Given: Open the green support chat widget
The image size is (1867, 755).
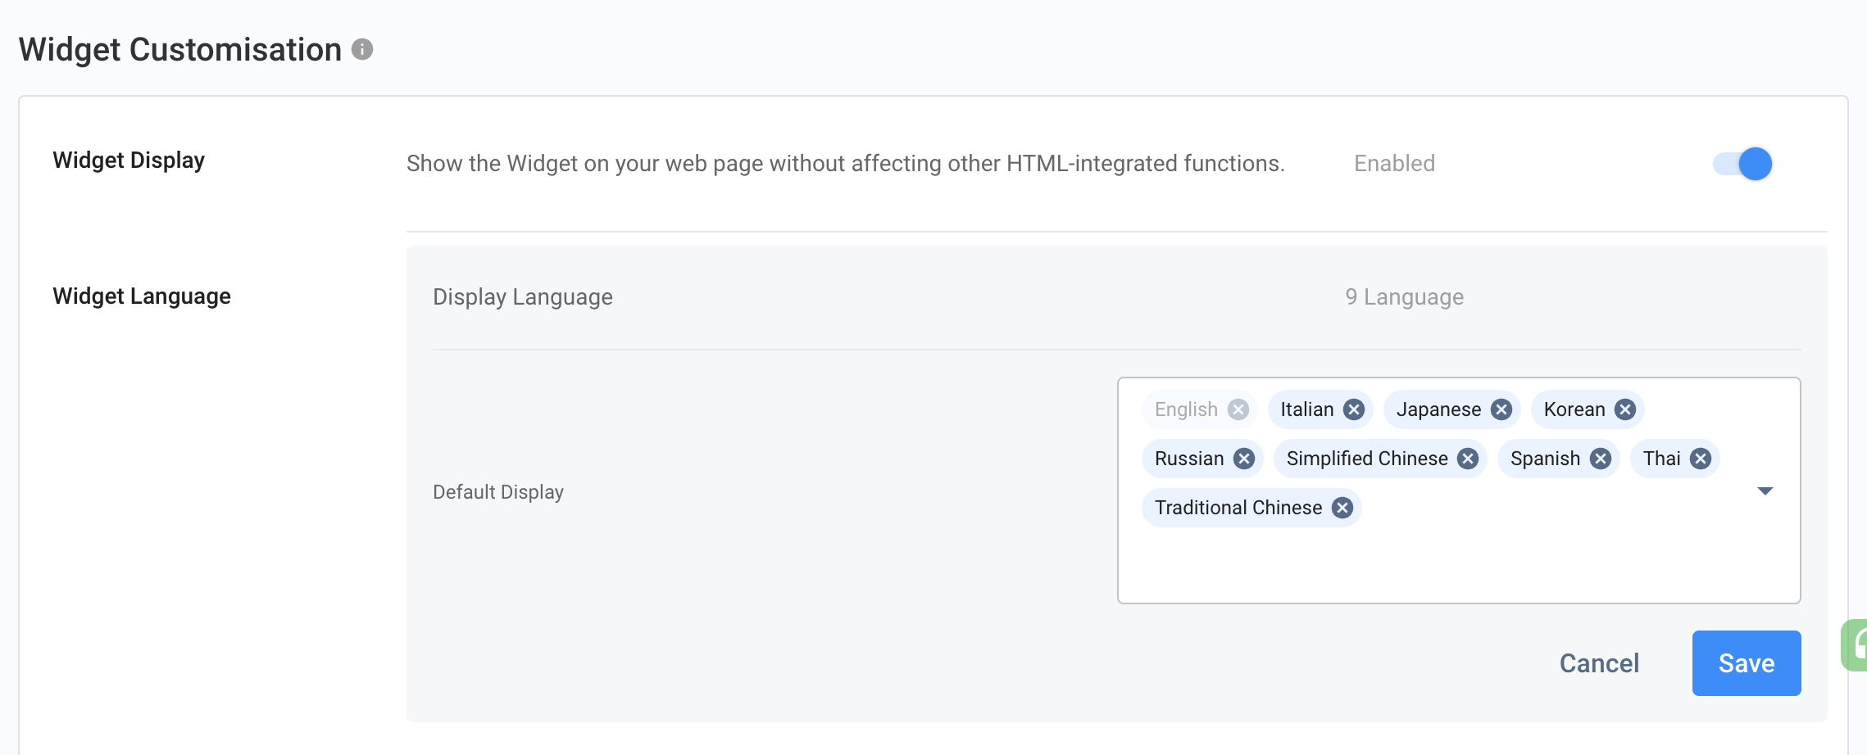Looking at the screenshot, I should click(x=1856, y=644).
